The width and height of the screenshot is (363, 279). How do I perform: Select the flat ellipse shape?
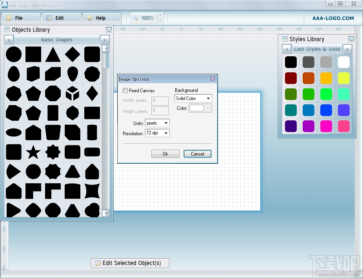tap(14, 132)
